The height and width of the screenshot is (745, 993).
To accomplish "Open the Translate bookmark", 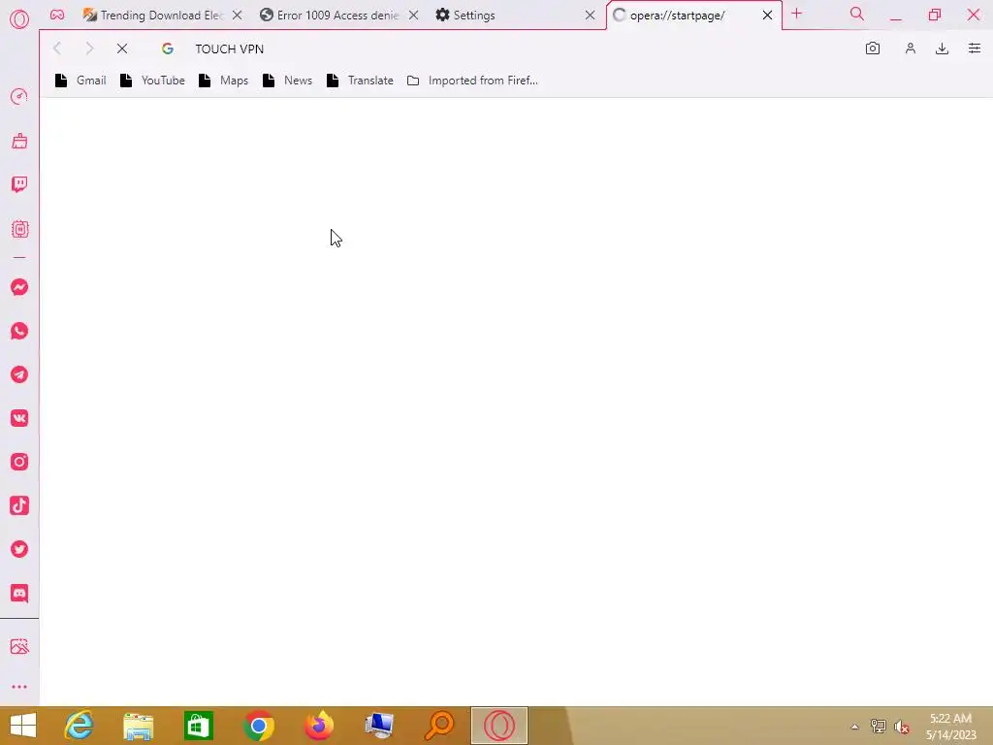I will pos(360,81).
